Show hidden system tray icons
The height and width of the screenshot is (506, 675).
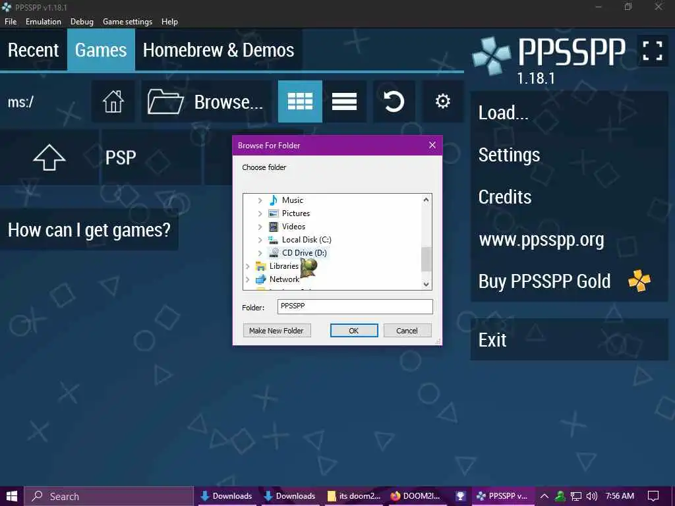coord(544,496)
